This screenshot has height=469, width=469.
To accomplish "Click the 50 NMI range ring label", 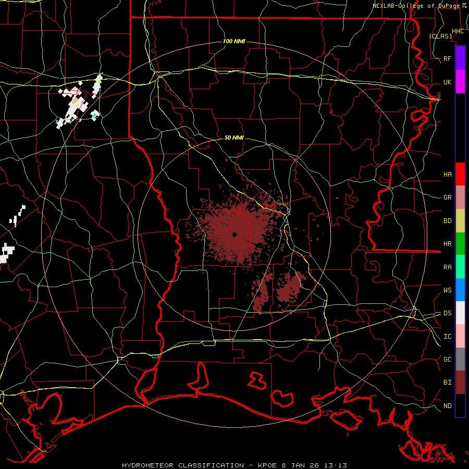I will pos(234,138).
